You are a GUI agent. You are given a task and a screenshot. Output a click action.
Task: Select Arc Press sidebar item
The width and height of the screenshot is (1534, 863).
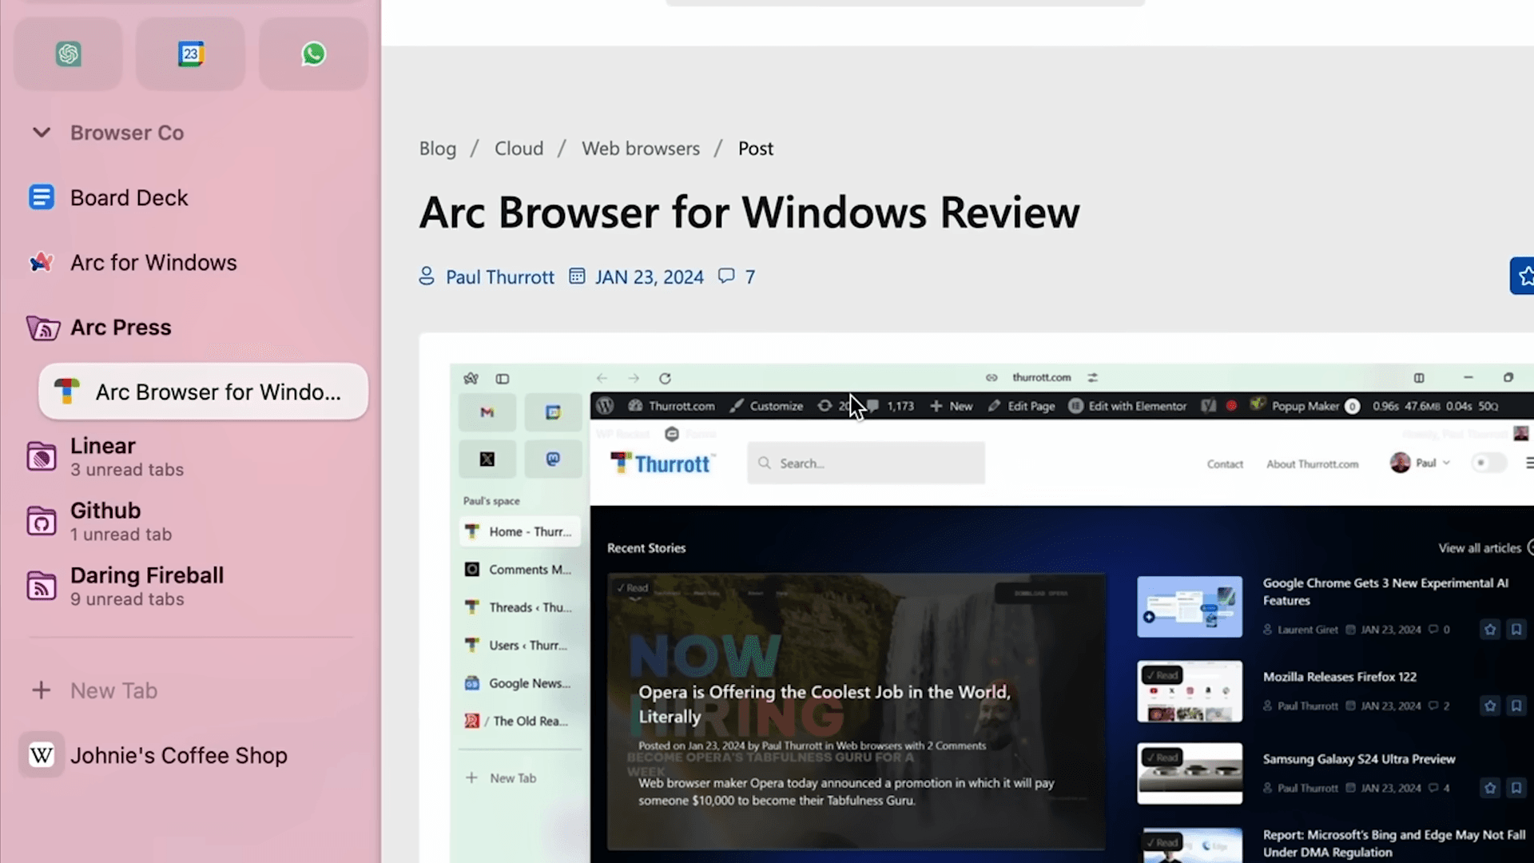[120, 327]
